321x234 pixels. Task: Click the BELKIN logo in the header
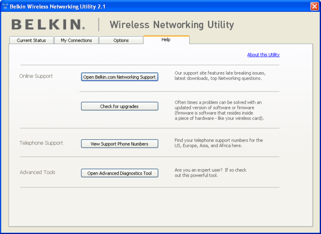click(48, 25)
